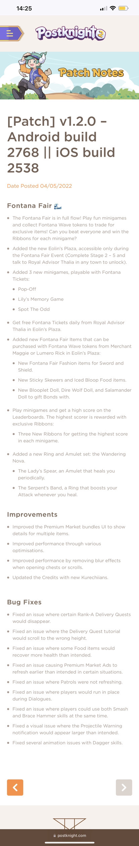Tap the Postknight 2 logo
This screenshot has width=139, height=846.
pos(71,33)
